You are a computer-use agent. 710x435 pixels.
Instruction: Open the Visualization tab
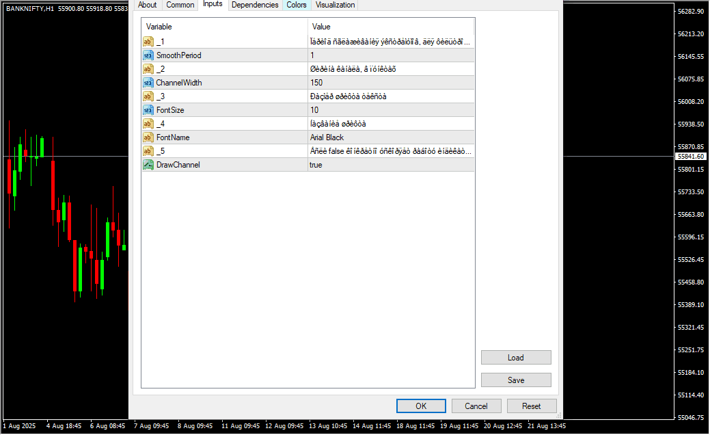tap(335, 5)
